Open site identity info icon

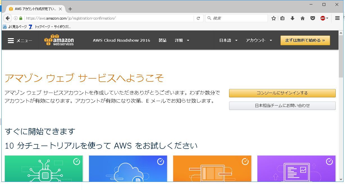coord(16,18)
